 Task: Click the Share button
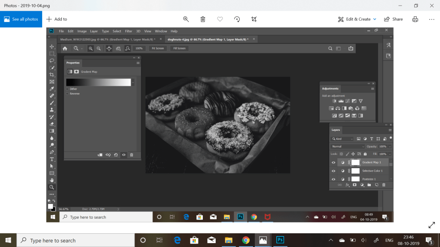(393, 19)
